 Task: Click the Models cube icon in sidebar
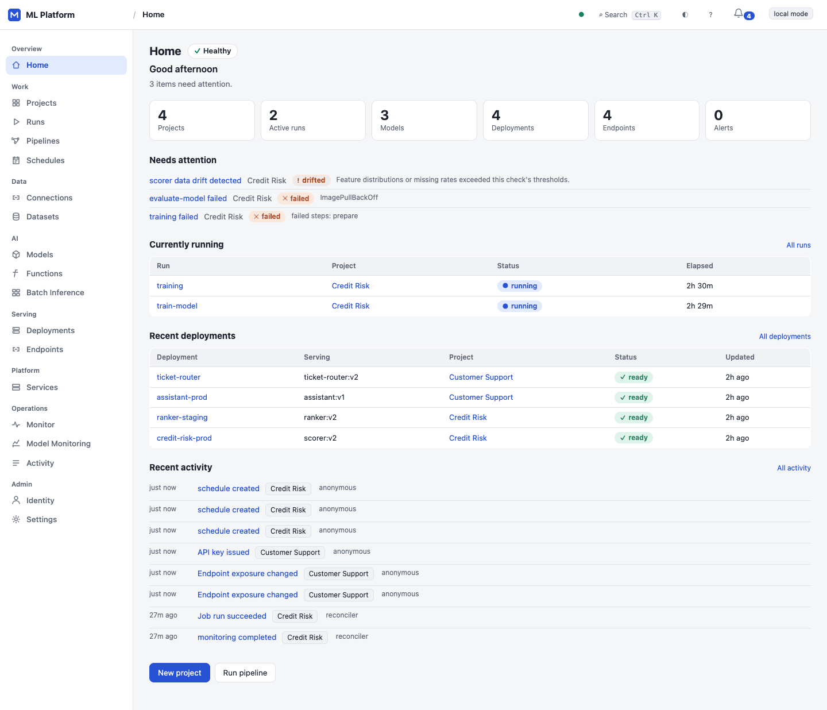click(16, 255)
